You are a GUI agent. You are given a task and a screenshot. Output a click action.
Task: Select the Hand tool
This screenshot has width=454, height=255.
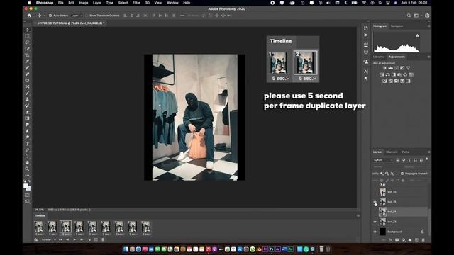click(x=27, y=162)
